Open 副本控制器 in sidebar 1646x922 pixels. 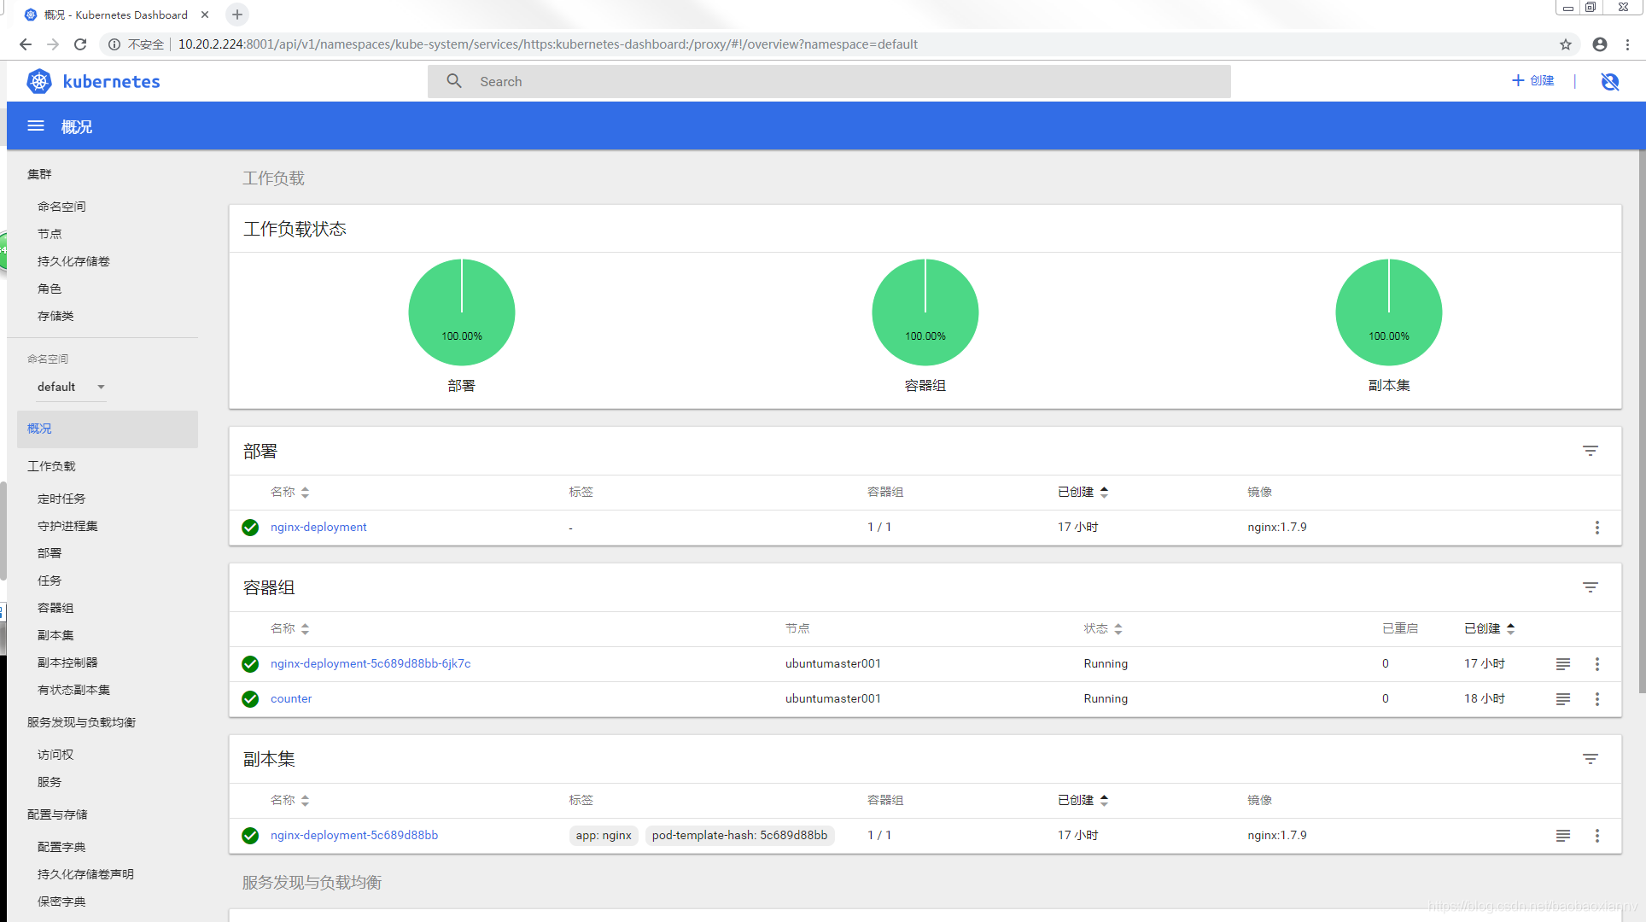coord(67,662)
